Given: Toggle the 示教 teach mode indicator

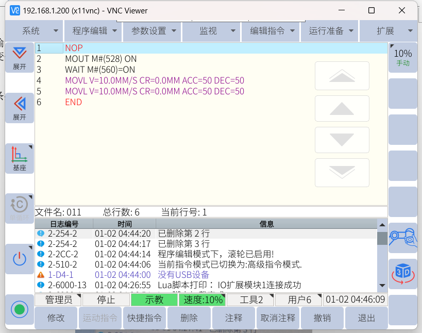Looking at the screenshot, I should coord(154,300).
